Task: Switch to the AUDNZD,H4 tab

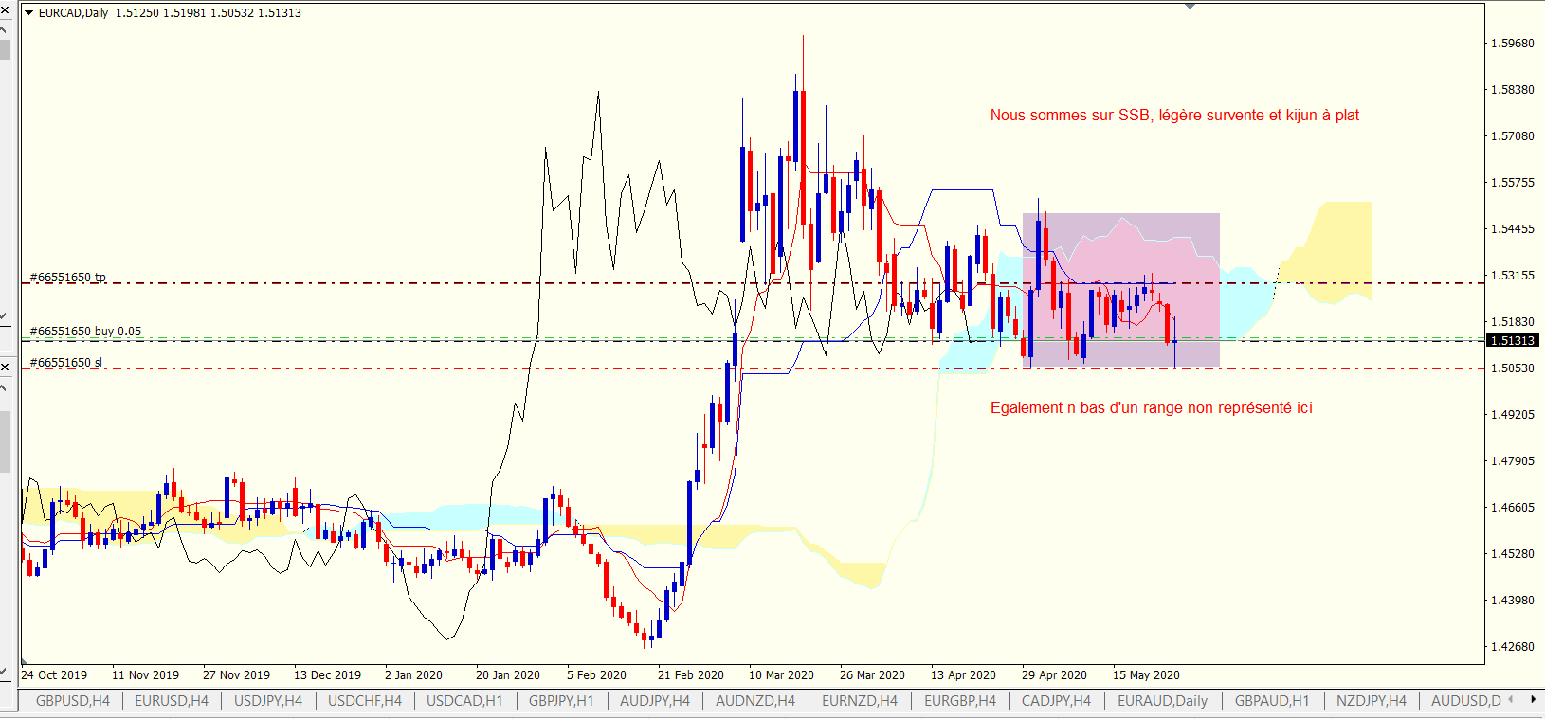Action: coord(754,701)
